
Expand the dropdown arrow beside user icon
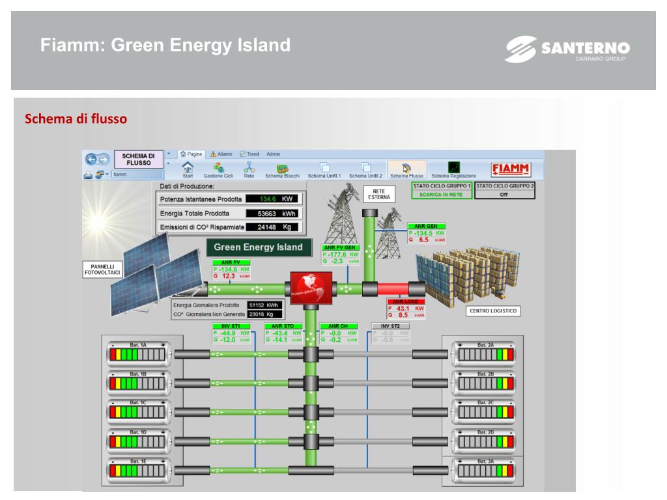[107, 174]
